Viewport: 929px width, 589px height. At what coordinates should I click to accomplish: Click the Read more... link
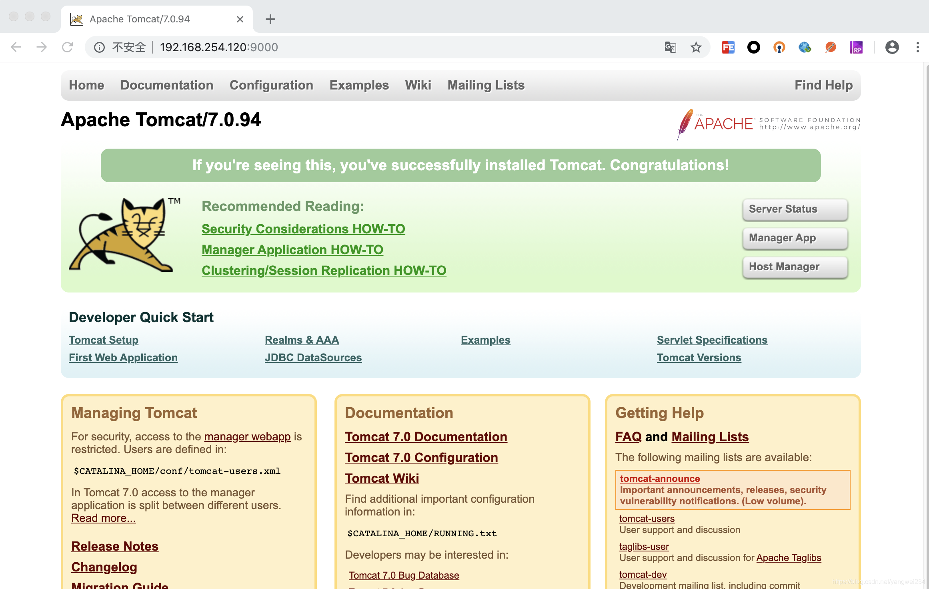pos(104,518)
